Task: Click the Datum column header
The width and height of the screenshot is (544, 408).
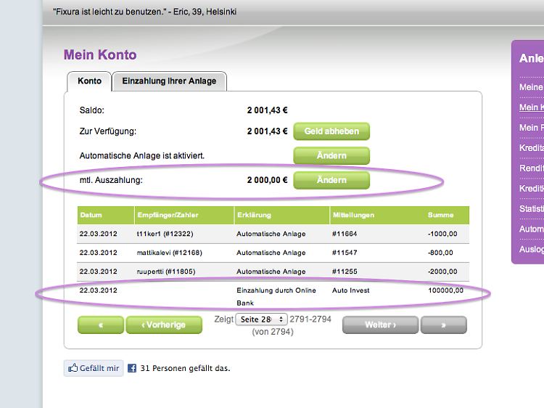Action: pos(91,216)
